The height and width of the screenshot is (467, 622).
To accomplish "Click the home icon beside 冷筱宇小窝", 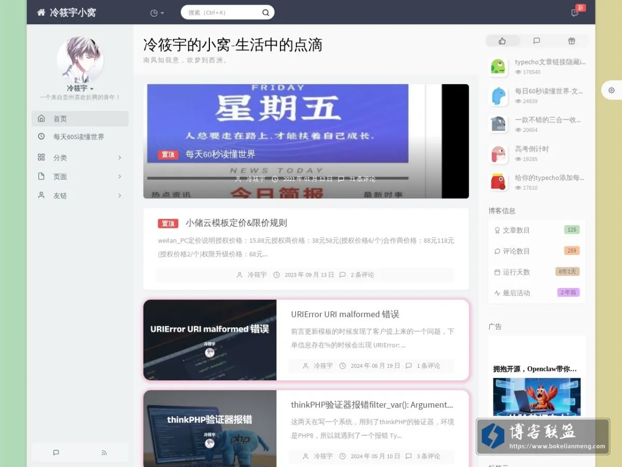I will pos(41,12).
